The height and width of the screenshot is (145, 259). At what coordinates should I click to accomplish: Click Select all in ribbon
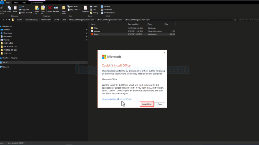point(105,7)
